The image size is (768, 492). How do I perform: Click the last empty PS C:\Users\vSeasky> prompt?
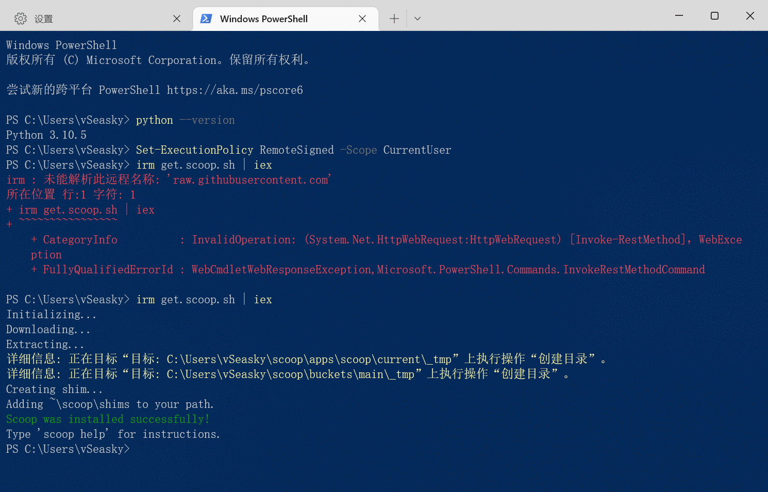coord(68,449)
